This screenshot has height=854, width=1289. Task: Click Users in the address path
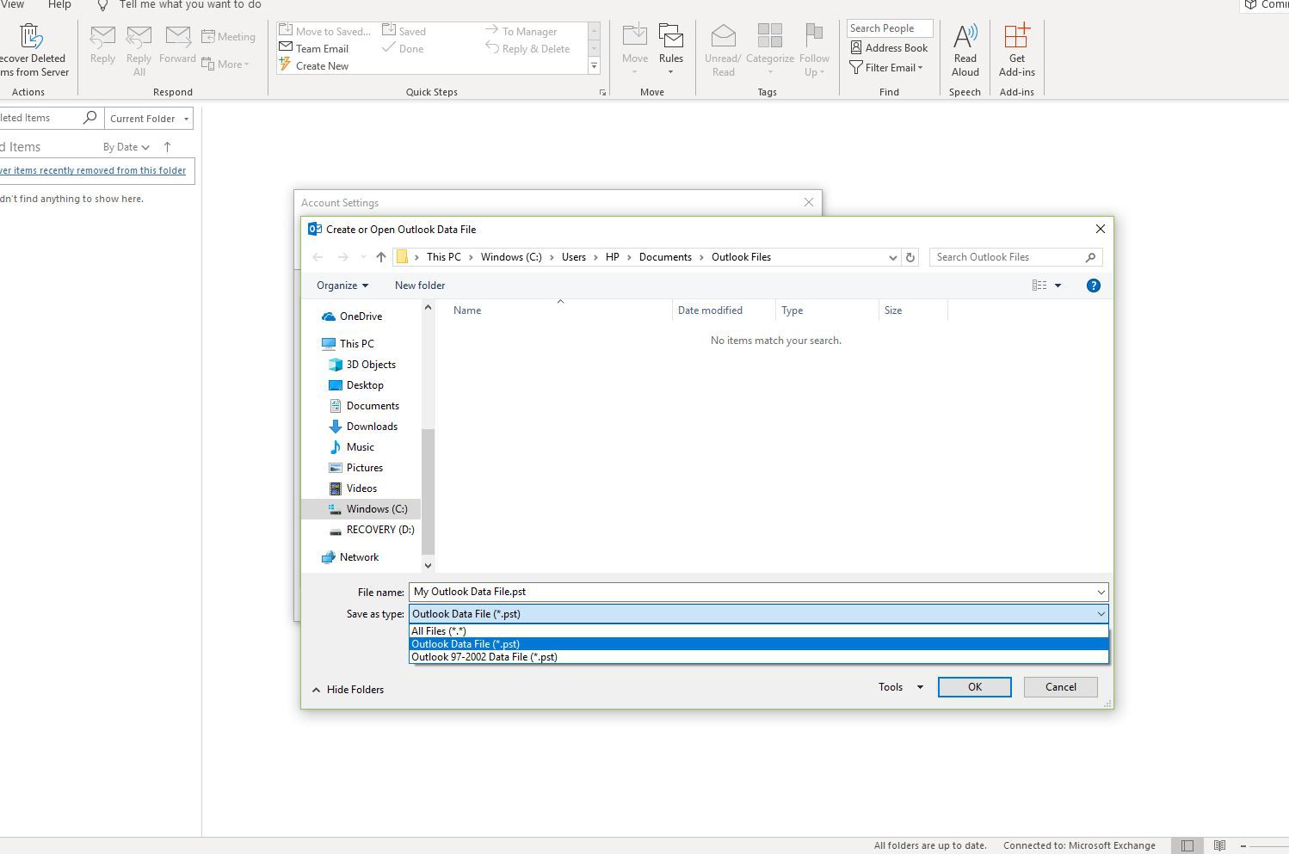pos(574,257)
